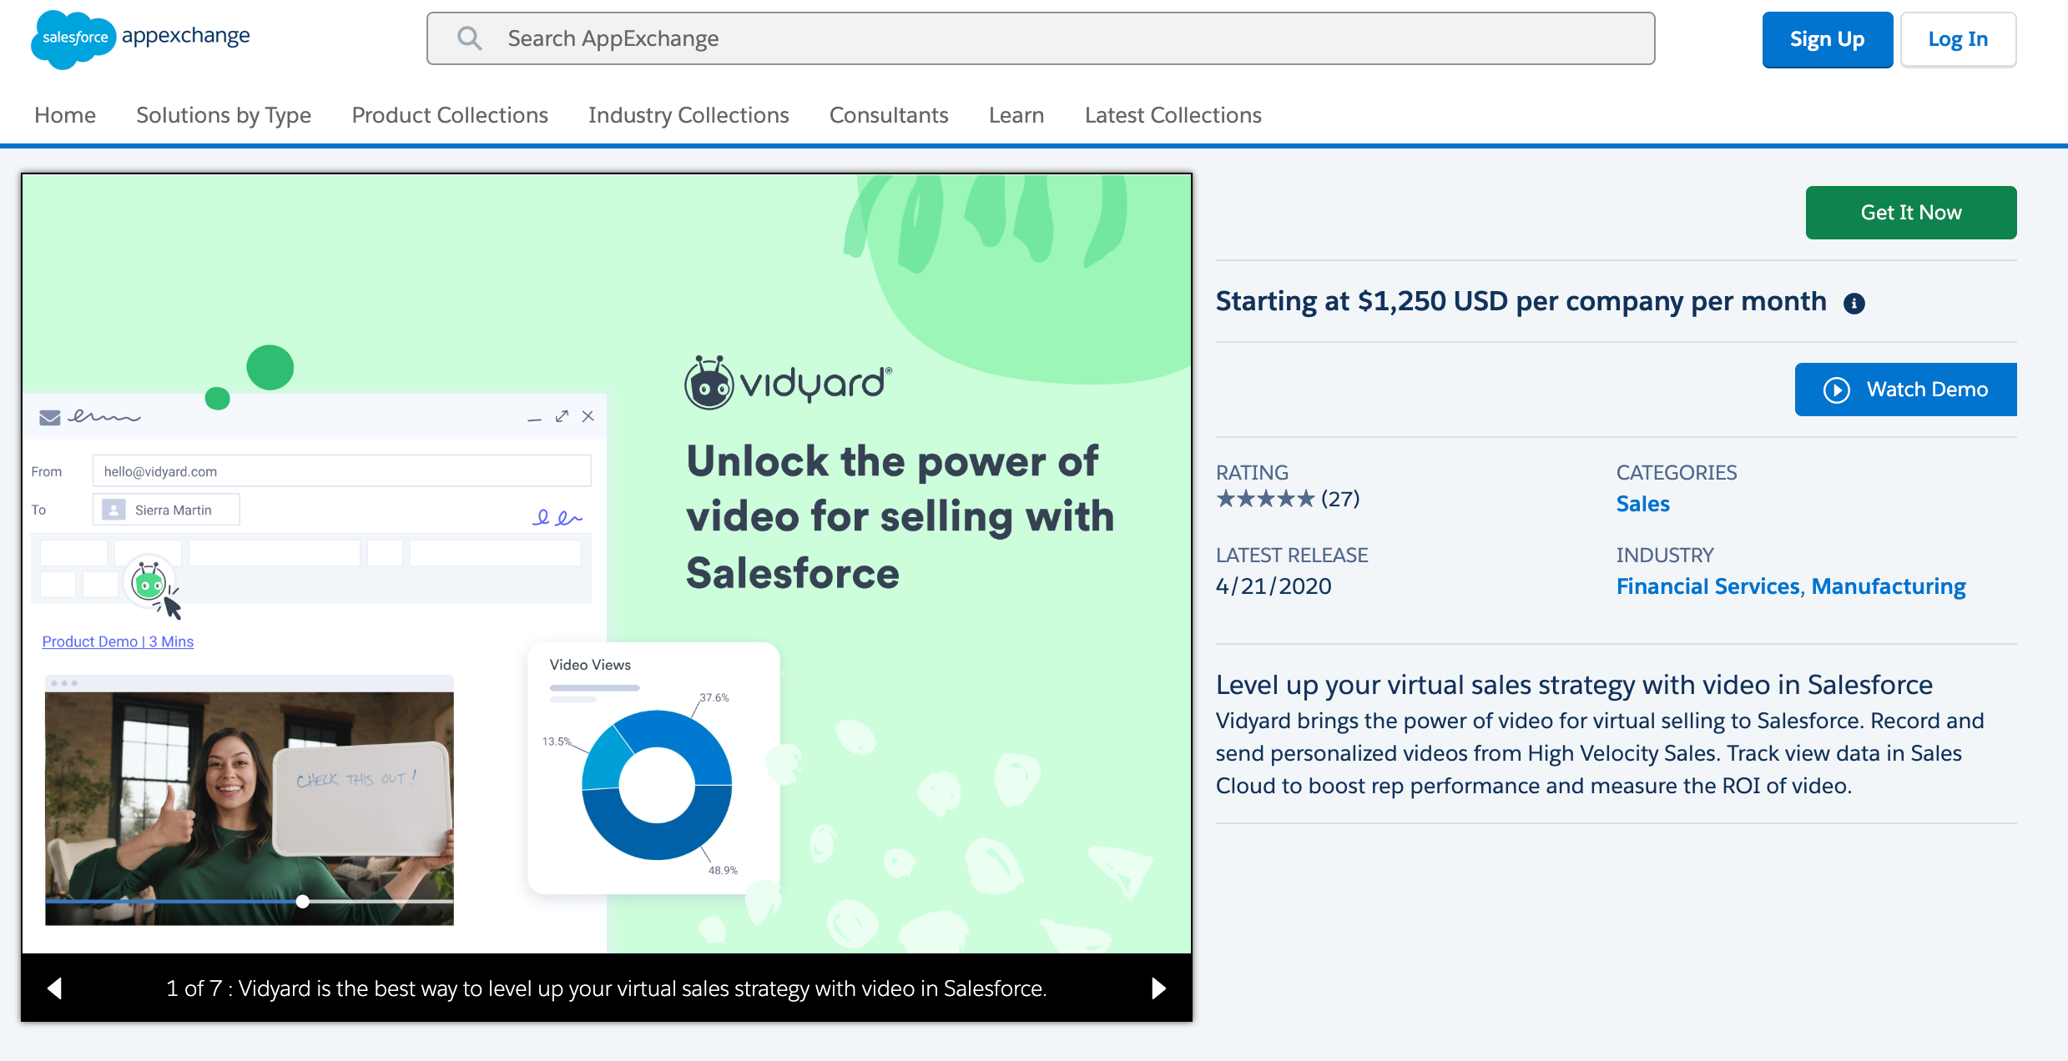The height and width of the screenshot is (1061, 2068).
Task: Open the review count (27)
Action: click(1340, 499)
